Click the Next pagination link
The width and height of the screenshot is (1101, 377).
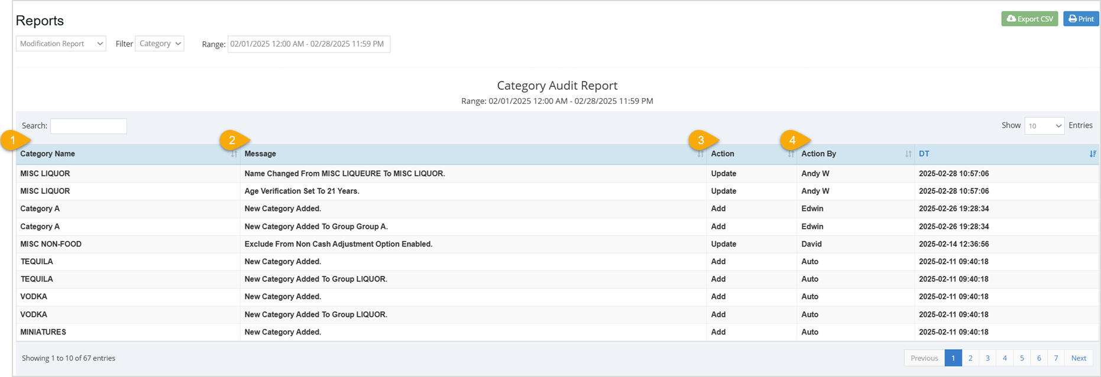coord(1079,358)
